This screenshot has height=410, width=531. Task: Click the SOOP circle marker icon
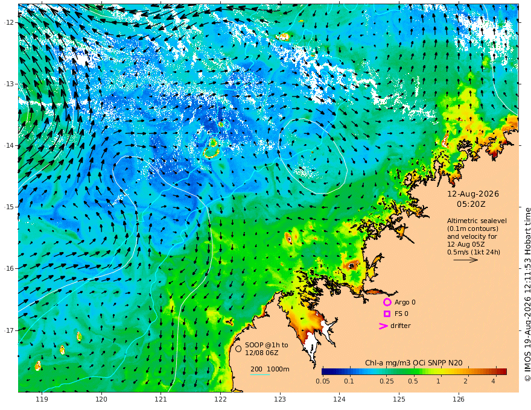tap(238, 348)
